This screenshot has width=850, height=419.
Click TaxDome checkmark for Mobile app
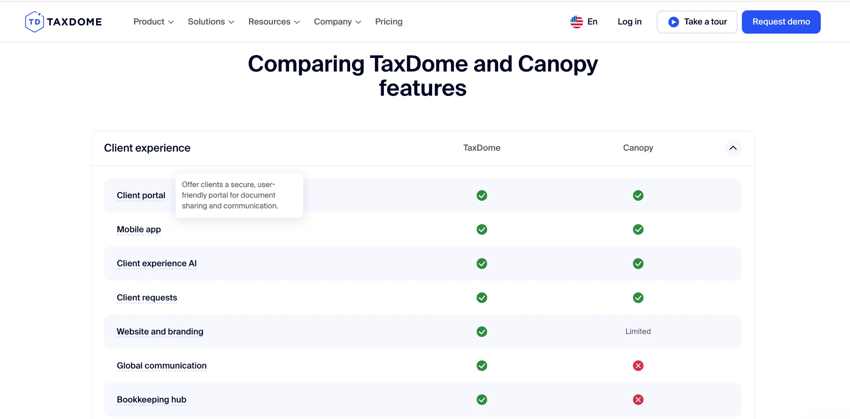(482, 230)
